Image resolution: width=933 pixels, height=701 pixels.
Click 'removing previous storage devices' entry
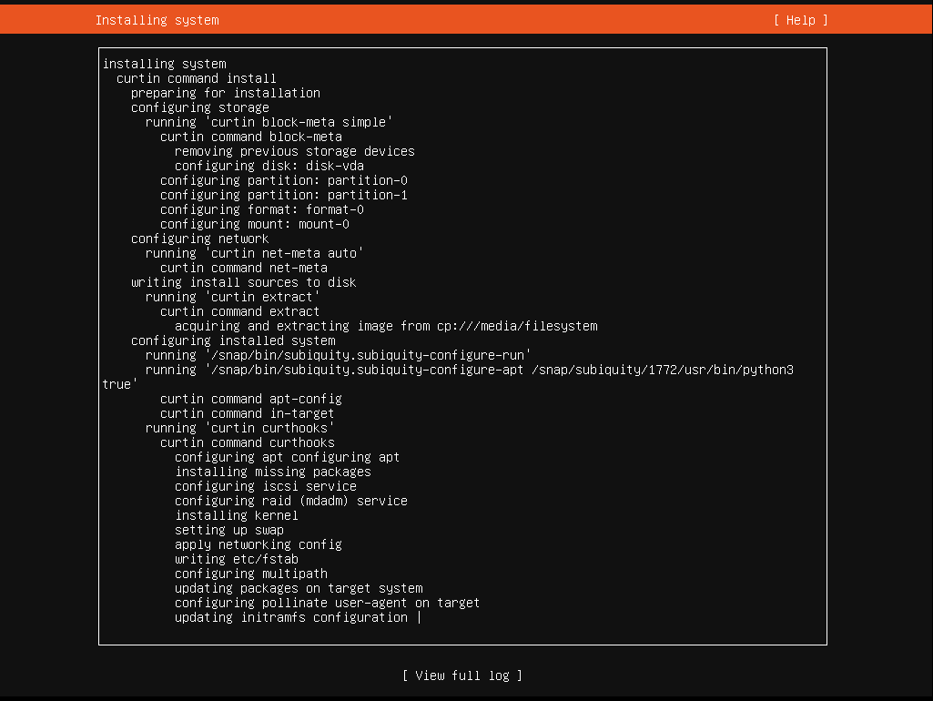point(294,151)
